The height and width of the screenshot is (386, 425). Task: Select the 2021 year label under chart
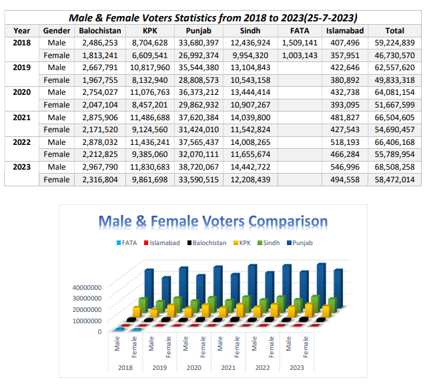click(228, 366)
